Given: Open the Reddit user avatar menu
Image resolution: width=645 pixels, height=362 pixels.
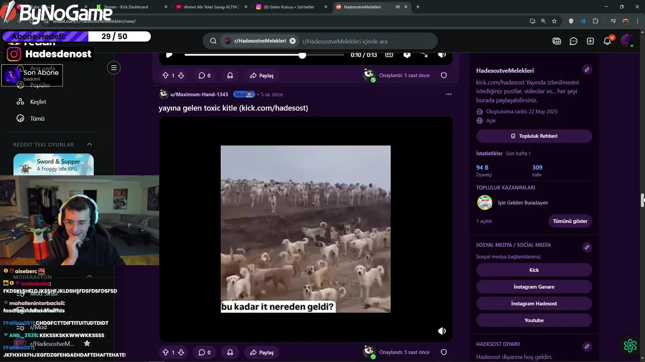Looking at the screenshot, I should (x=627, y=41).
